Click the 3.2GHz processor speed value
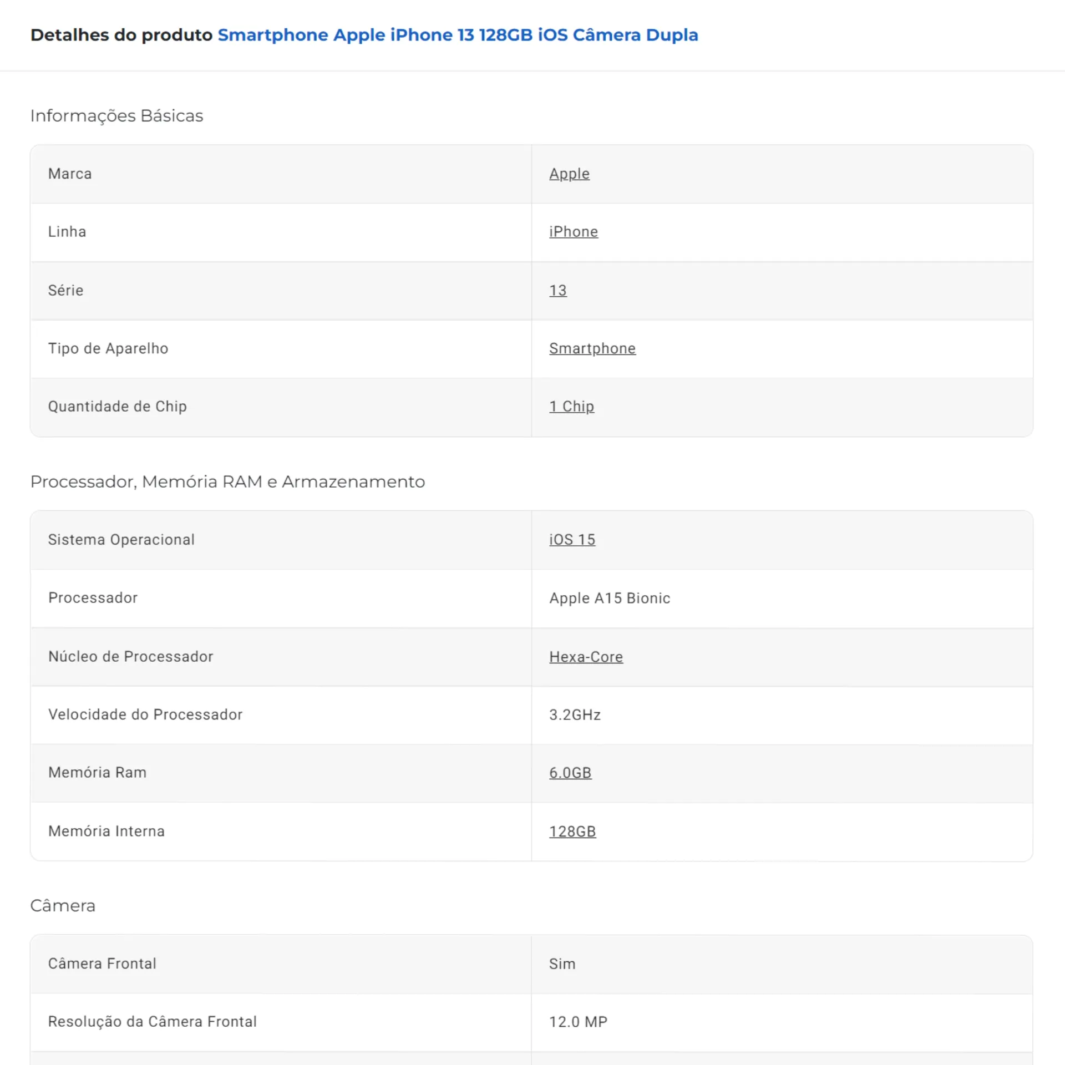 coord(575,715)
